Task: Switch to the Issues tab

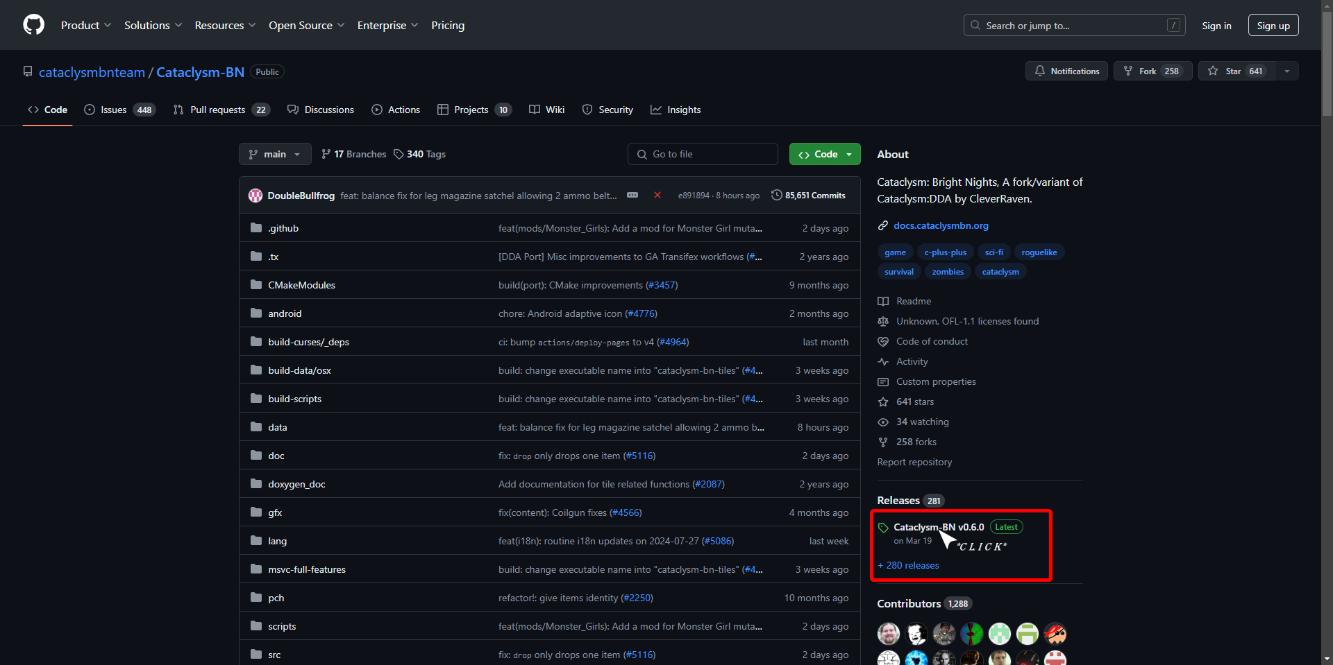Action: (119, 110)
